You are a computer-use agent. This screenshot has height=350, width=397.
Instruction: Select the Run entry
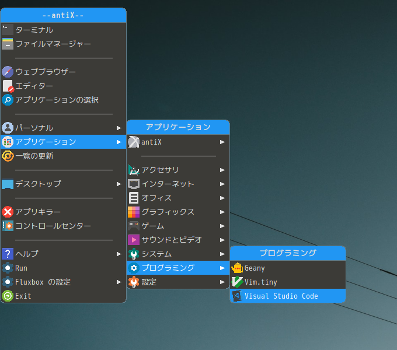click(63, 268)
